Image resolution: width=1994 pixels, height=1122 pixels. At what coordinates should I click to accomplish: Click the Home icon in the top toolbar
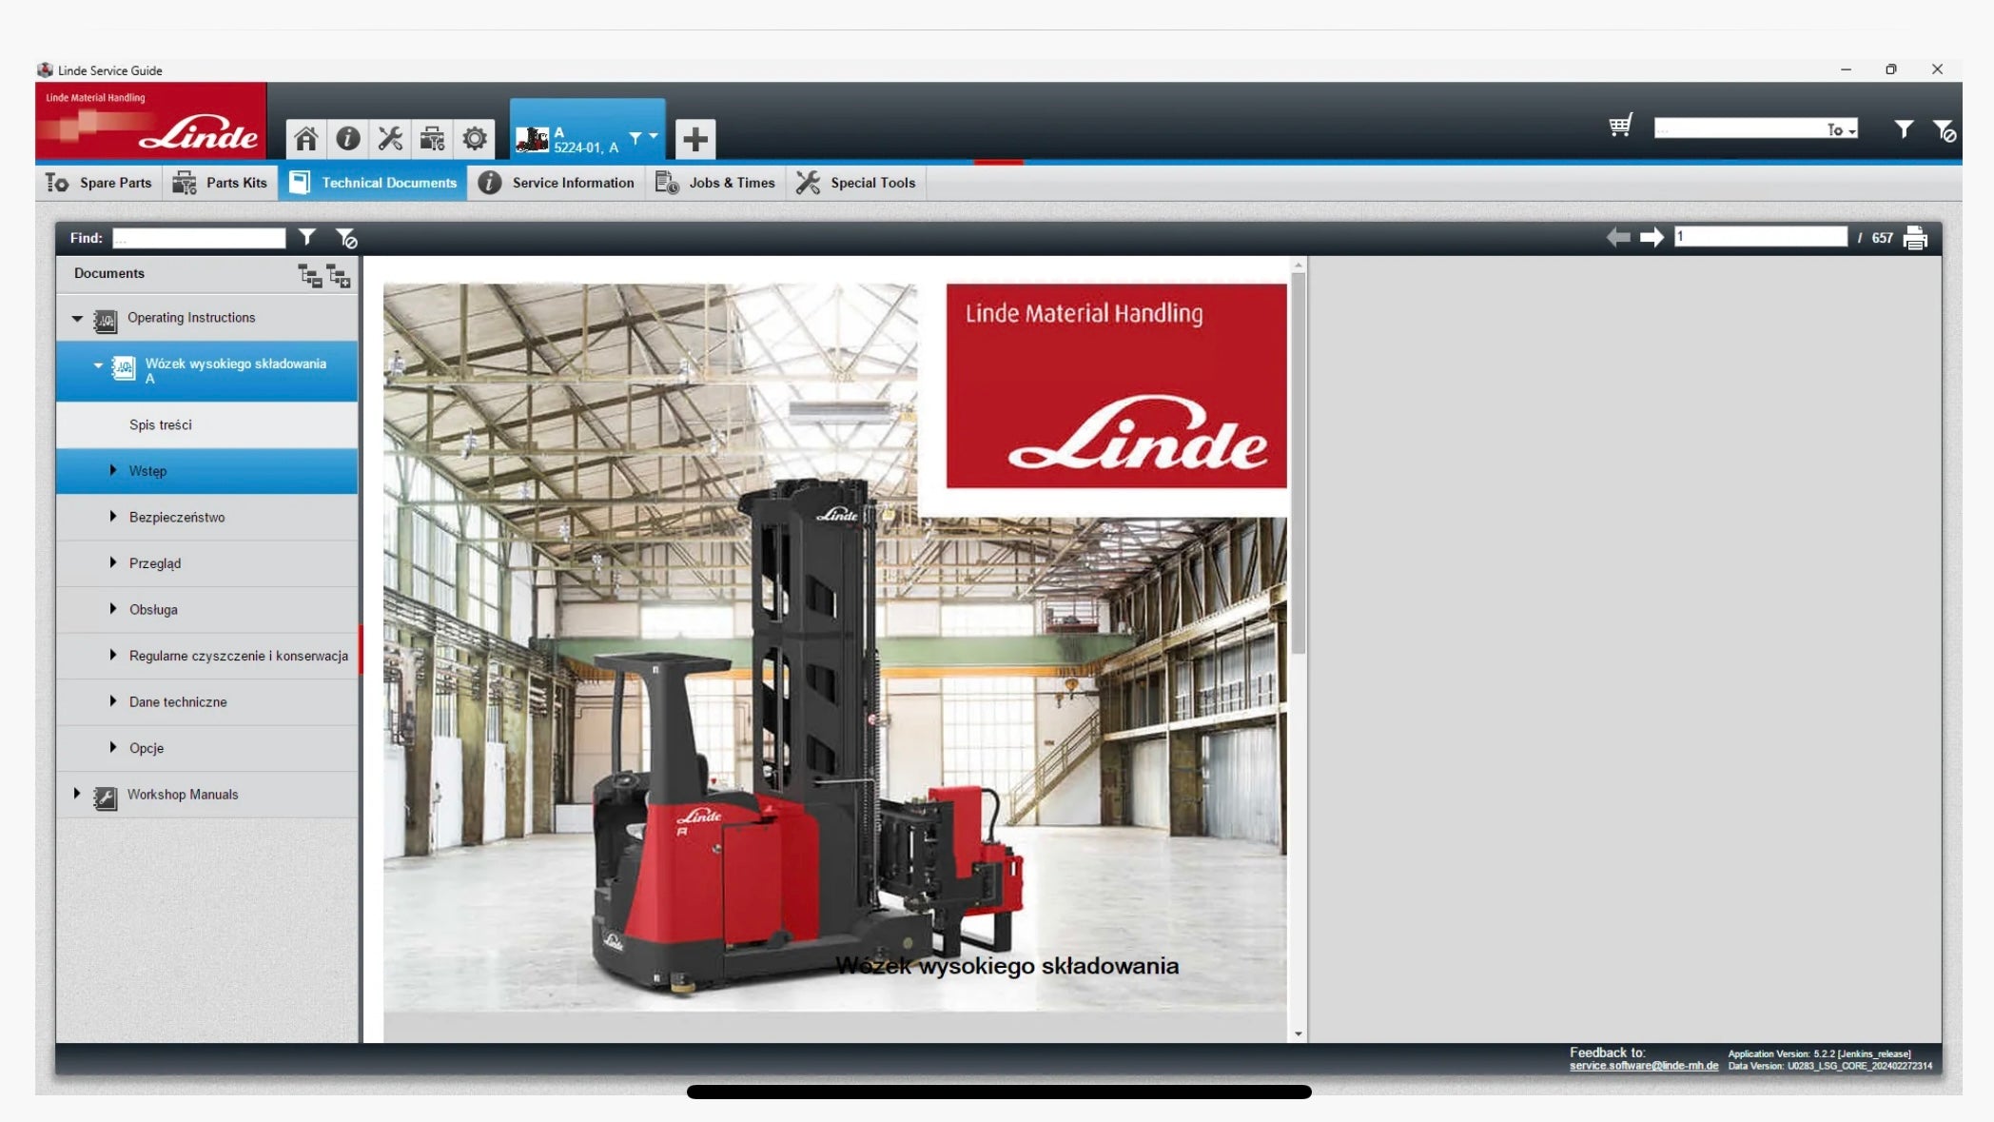click(x=305, y=139)
